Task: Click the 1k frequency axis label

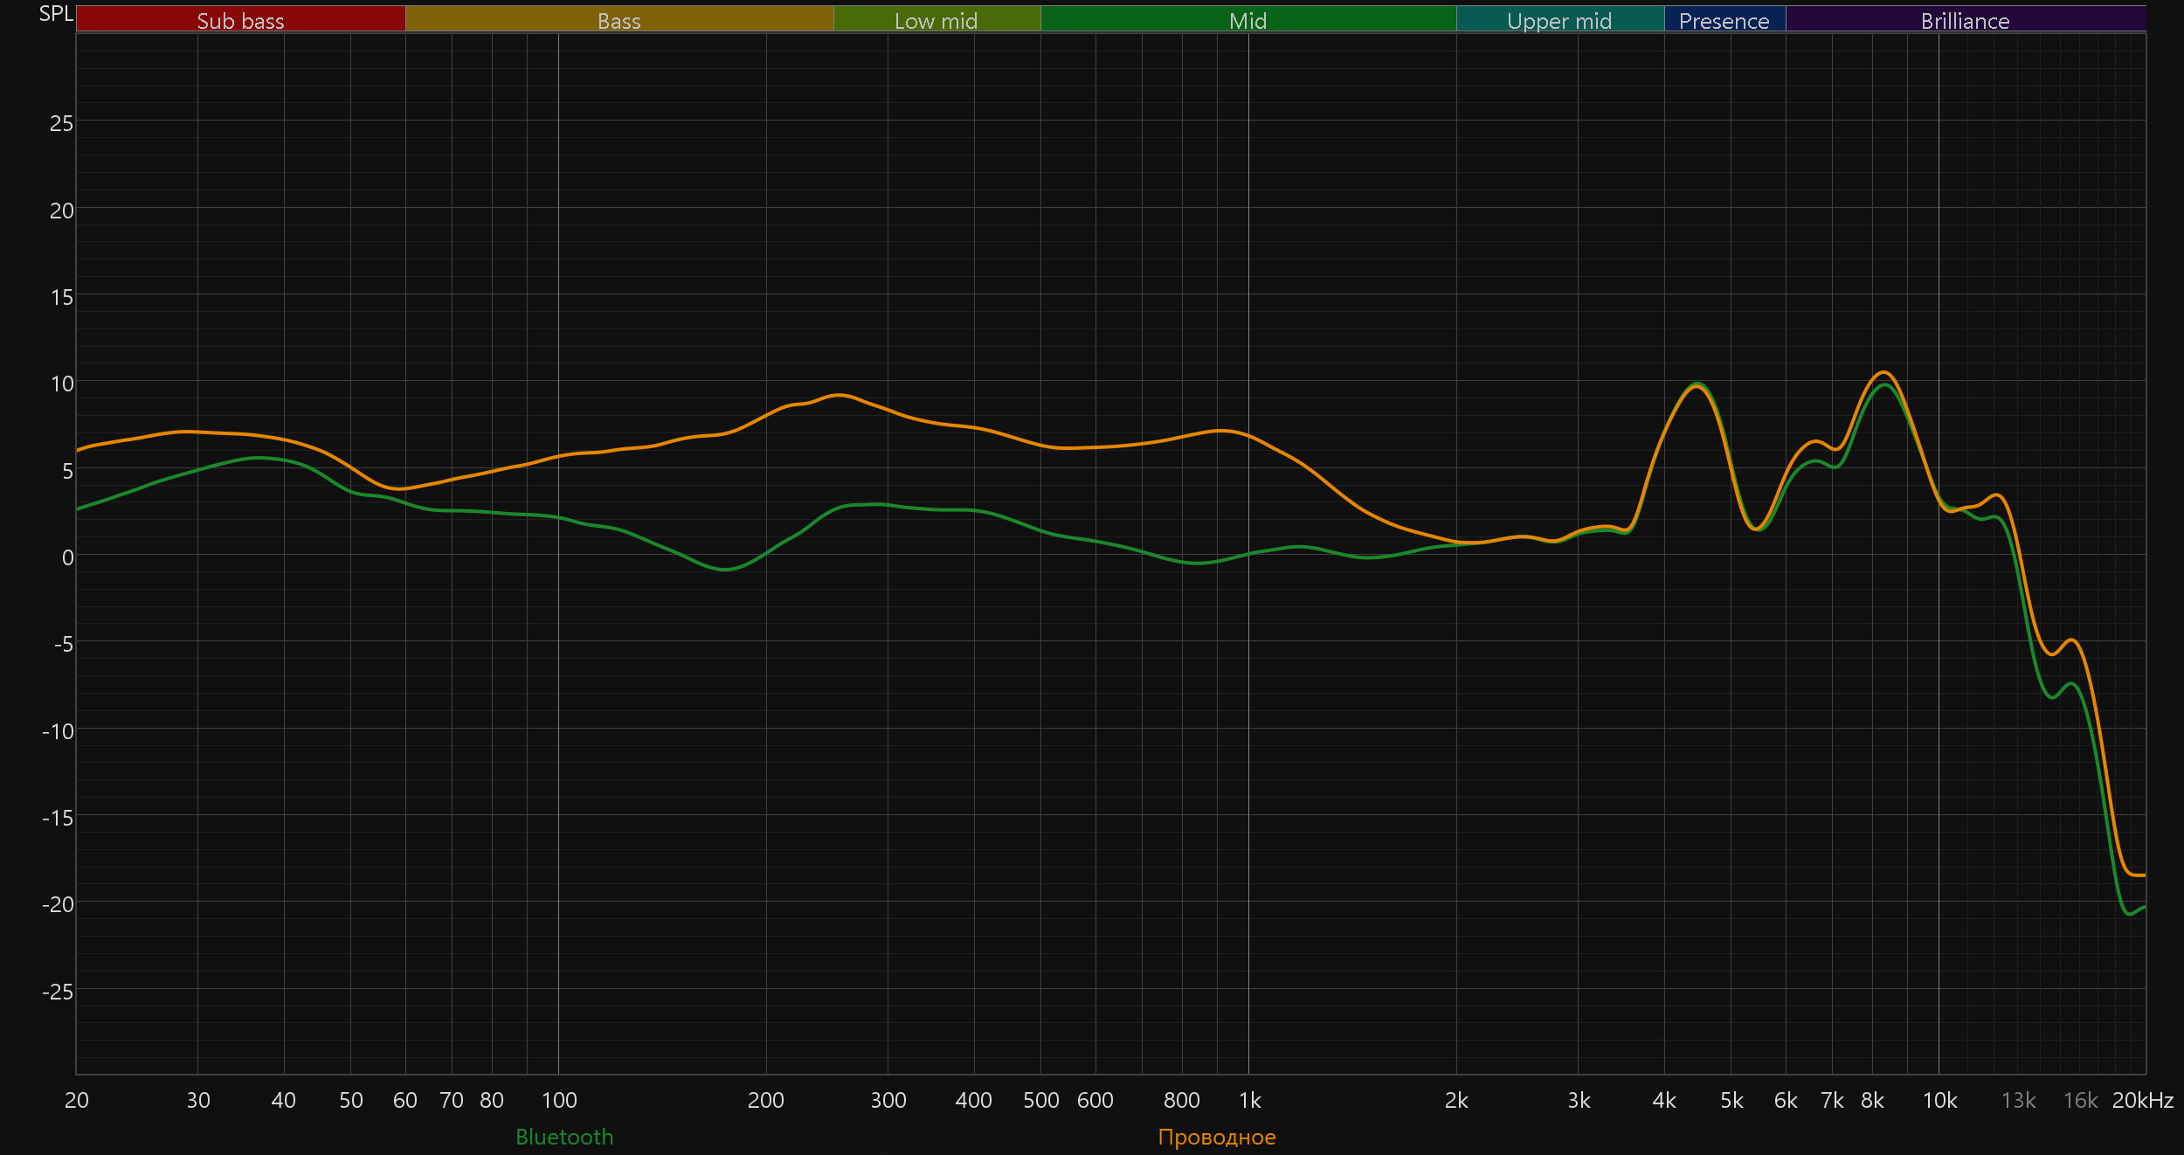Action: 1249,1100
